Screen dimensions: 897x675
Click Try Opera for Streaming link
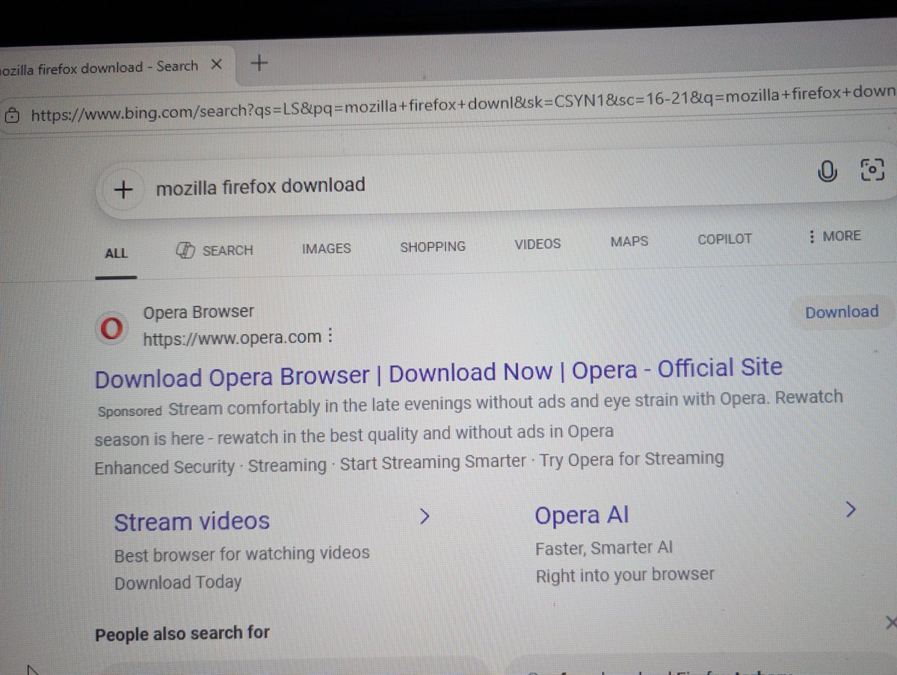coord(631,458)
